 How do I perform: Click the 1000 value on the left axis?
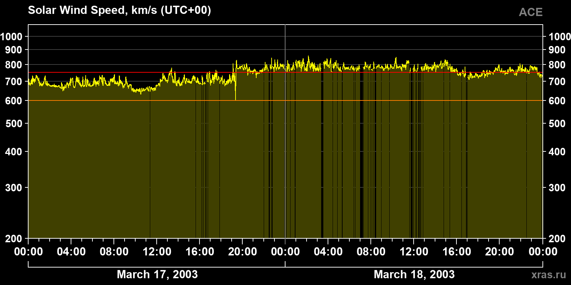point(11,36)
